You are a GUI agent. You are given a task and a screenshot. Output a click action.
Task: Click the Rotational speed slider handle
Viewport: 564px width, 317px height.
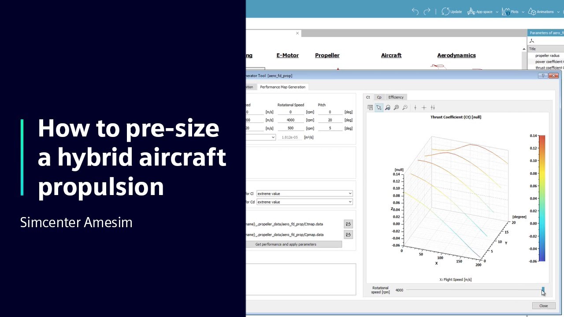(543, 290)
